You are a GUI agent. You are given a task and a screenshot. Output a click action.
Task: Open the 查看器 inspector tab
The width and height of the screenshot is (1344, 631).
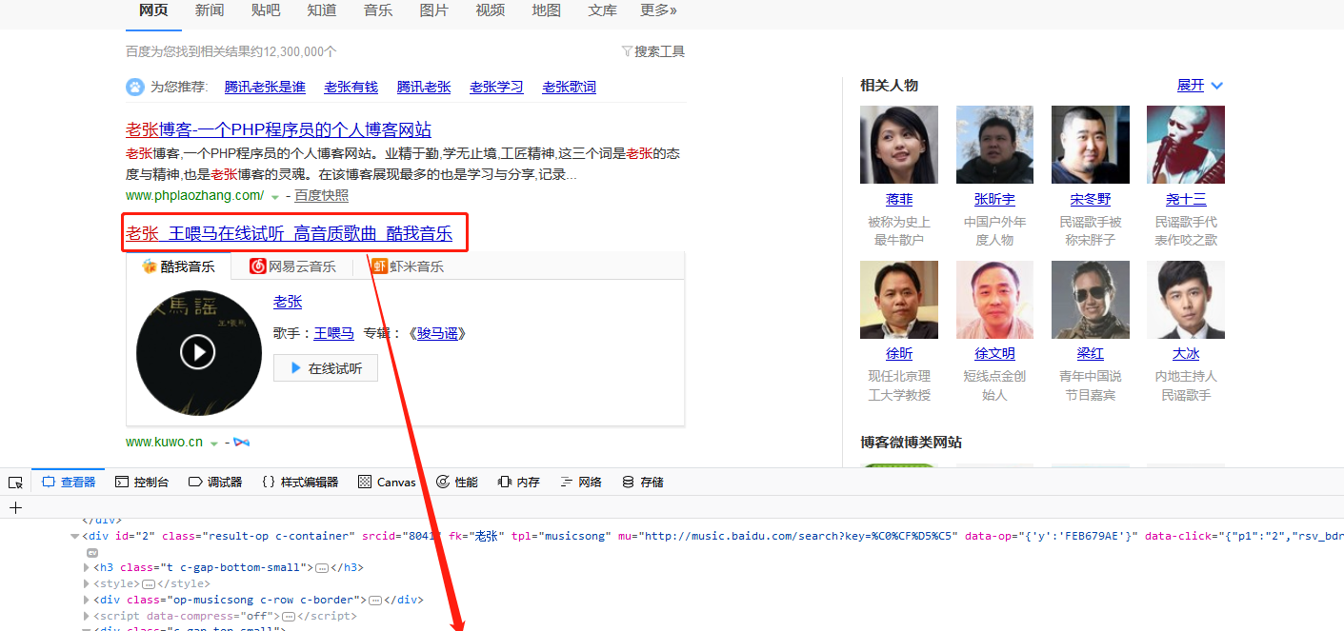coord(69,483)
